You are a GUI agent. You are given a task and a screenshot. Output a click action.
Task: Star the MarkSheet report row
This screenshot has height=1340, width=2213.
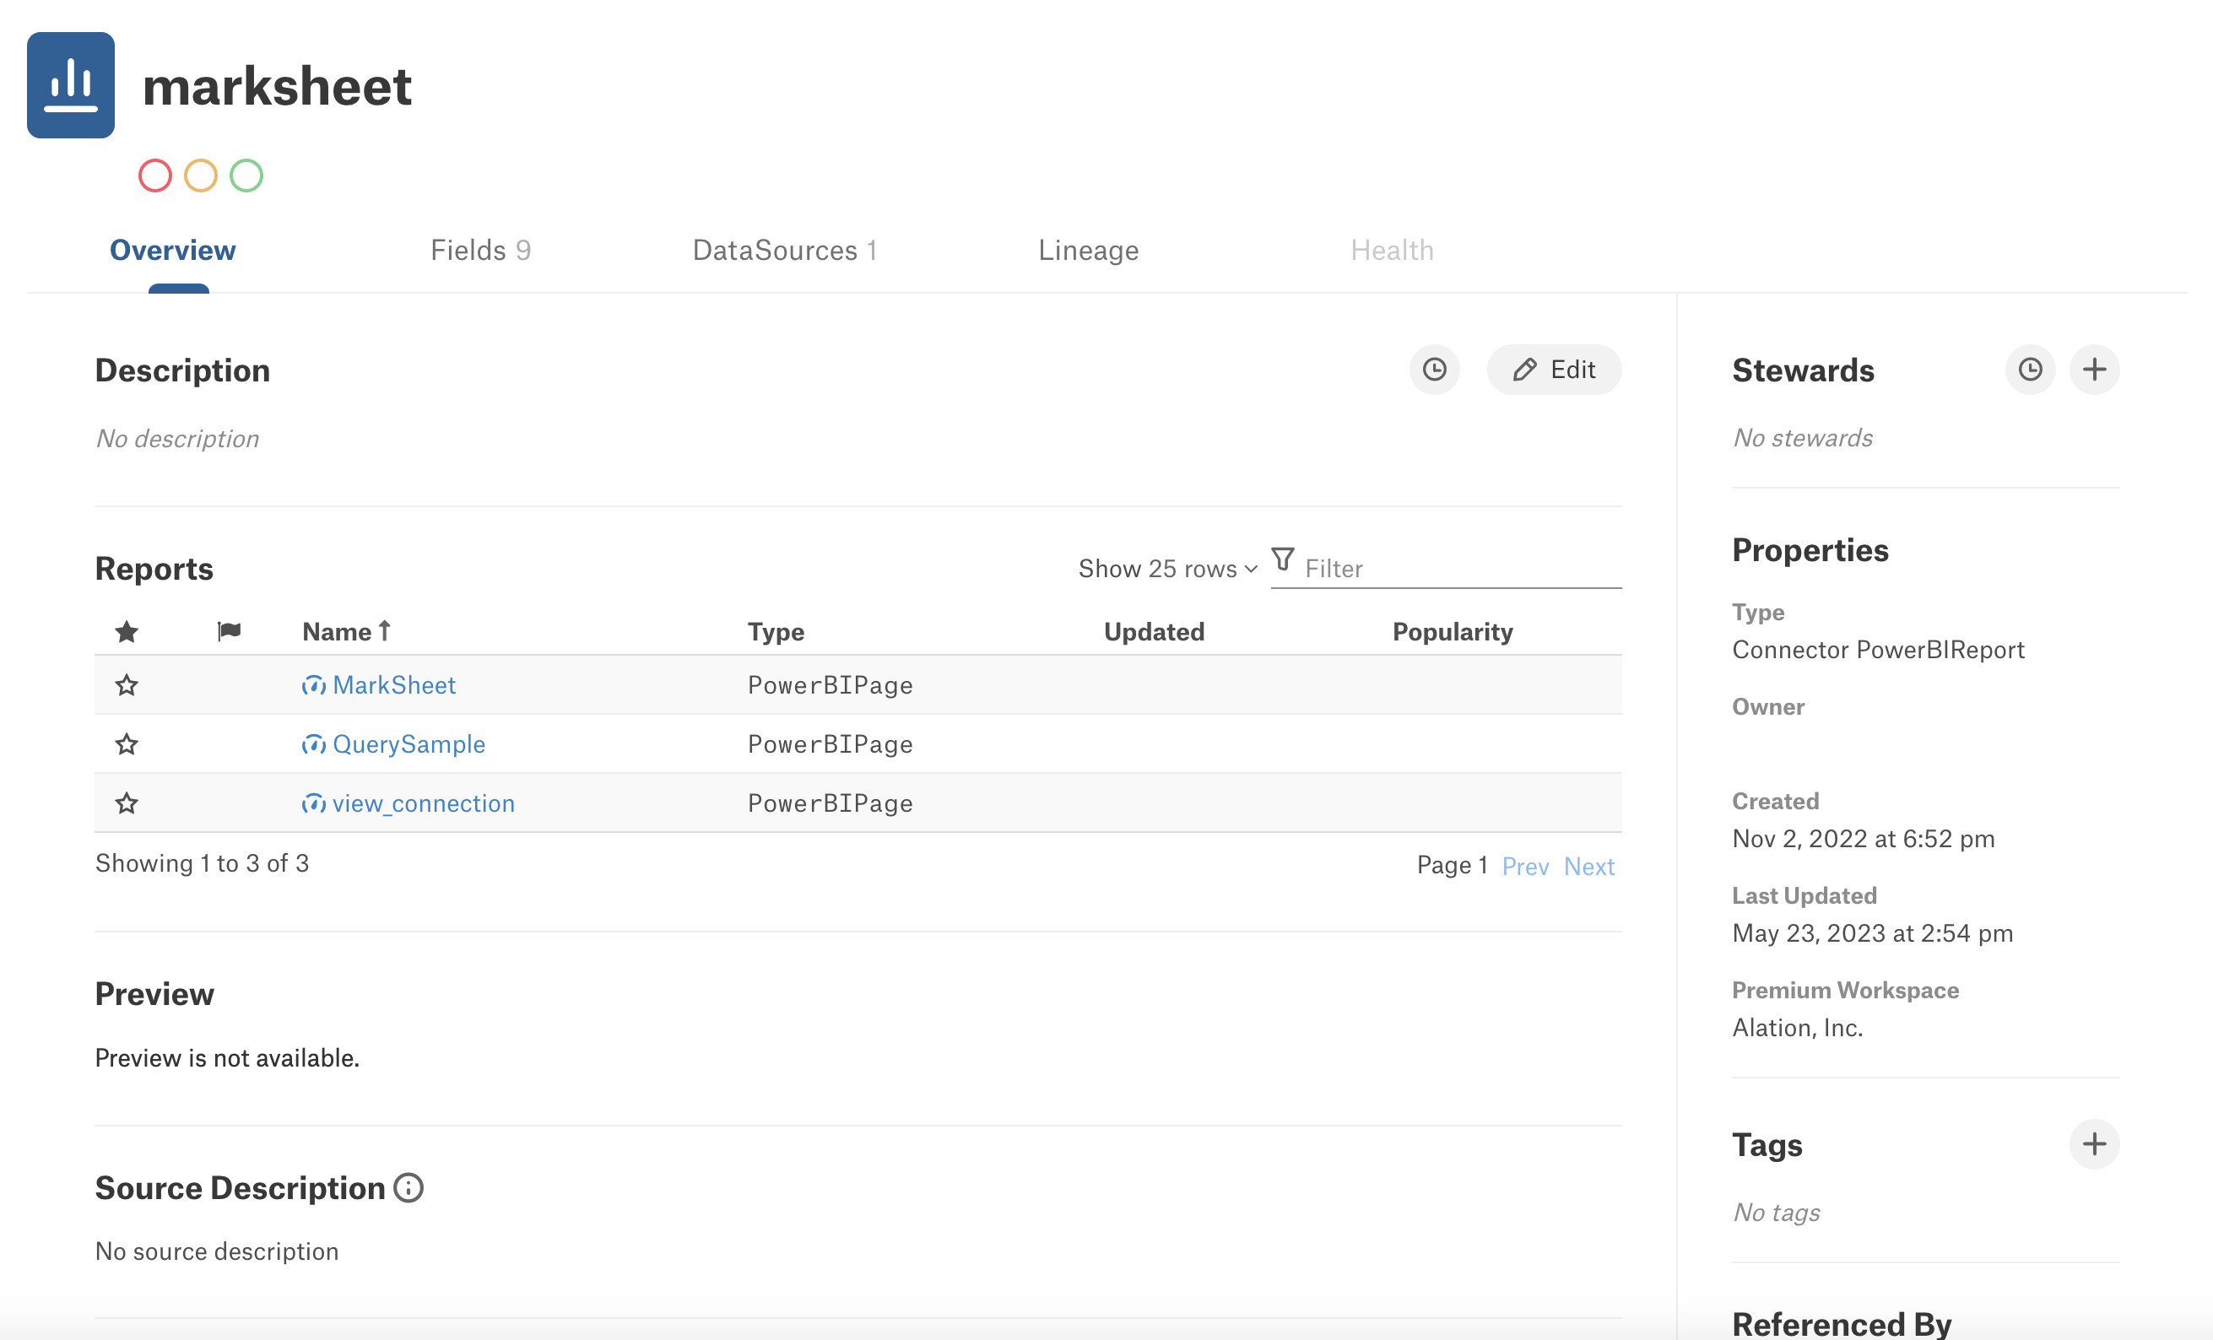[x=127, y=685]
